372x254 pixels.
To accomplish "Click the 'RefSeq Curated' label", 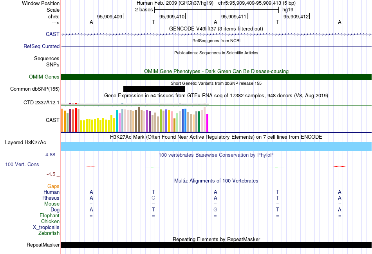I will (x=41, y=46).
